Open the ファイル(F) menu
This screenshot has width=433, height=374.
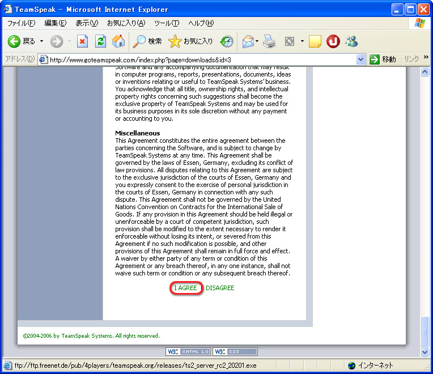tap(22, 23)
